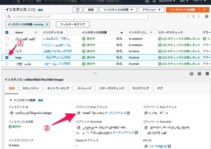Copy the VPC ID
Image resolution: width=211 pixels, height=149 pixels.
(x=146, y=146)
